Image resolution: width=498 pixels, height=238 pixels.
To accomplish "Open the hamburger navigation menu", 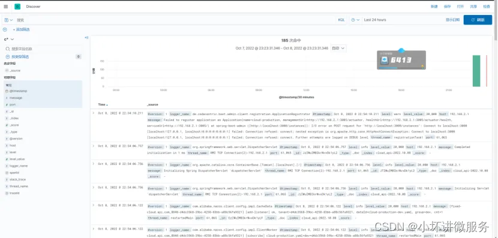I will click(6, 7).
